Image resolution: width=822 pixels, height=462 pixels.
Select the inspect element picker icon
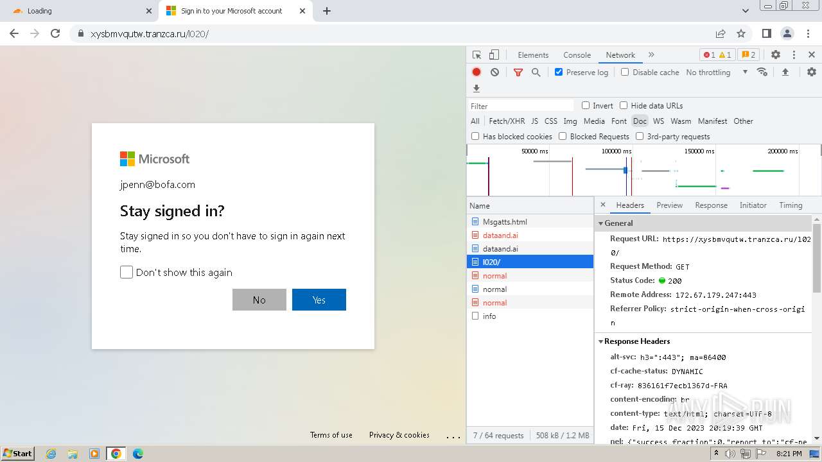477,55
